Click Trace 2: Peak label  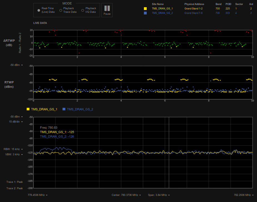point(15,188)
